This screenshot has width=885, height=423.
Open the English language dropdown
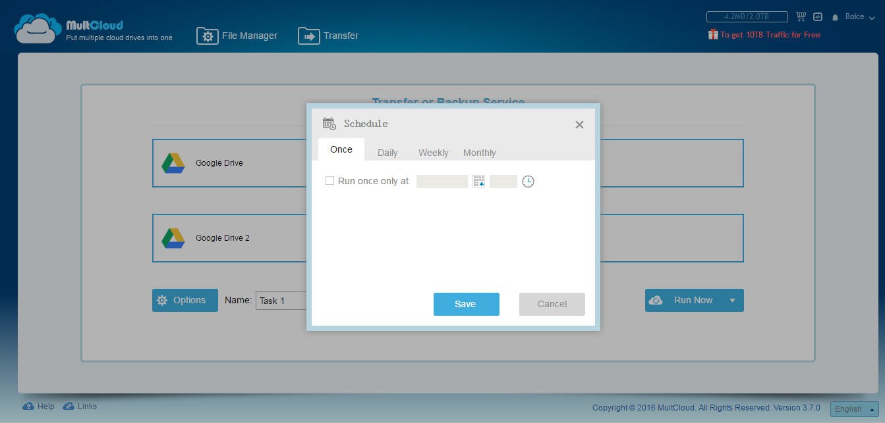coord(854,409)
